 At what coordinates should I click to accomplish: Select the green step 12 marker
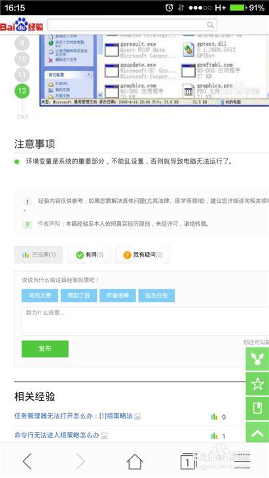(22, 90)
